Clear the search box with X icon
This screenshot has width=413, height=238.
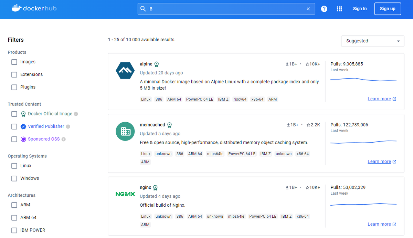pyautogui.click(x=308, y=9)
